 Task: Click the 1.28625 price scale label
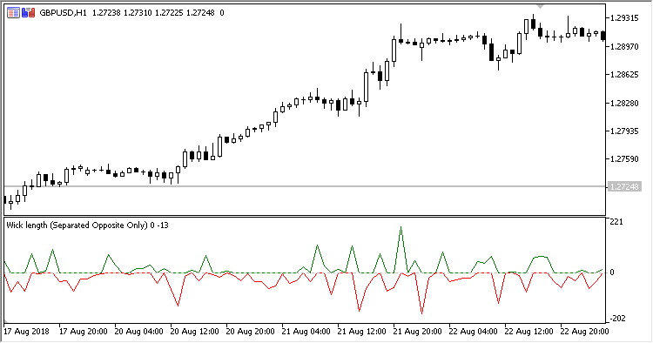pyautogui.click(x=624, y=75)
